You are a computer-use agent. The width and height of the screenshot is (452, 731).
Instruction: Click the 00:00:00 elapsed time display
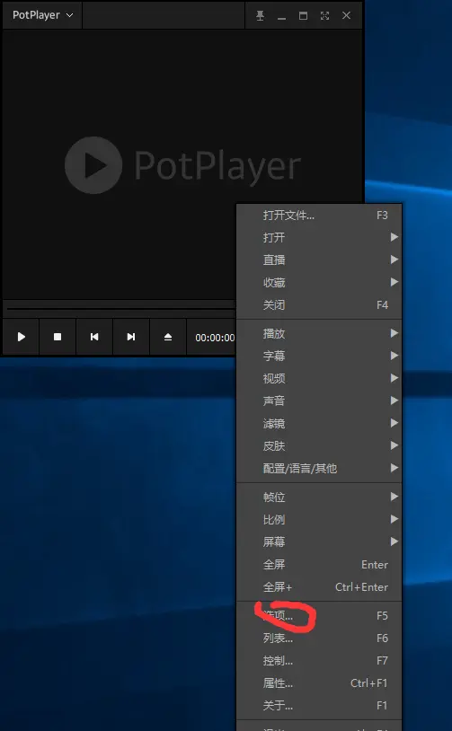[x=215, y=338]
